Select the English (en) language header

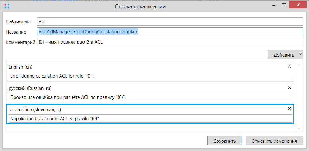tap(20, 67)
